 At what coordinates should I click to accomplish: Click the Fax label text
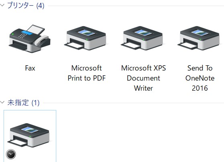pos(30,68)
